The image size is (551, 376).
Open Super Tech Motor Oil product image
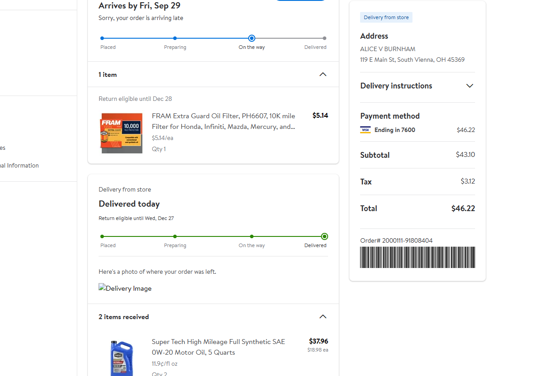(x=122, y=358)
